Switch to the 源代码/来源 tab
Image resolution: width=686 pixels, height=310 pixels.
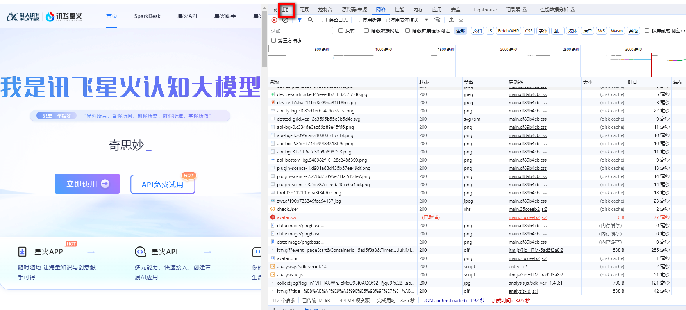coord(354,10)
